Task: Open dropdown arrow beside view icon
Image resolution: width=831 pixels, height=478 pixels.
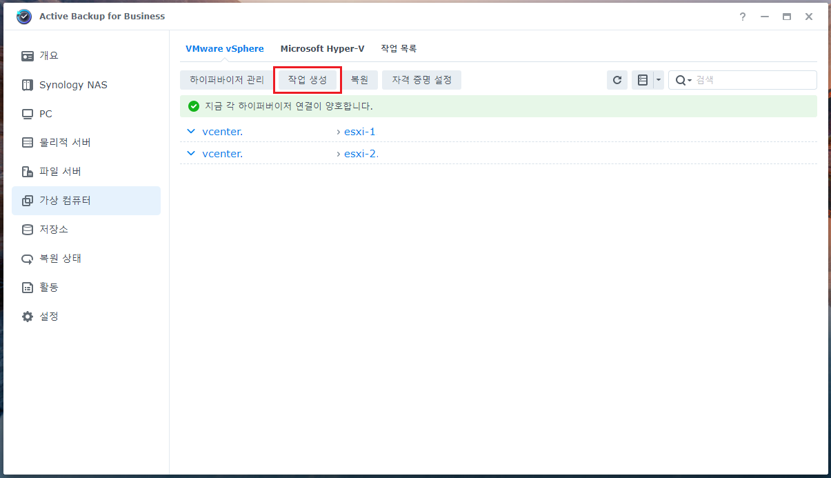Action: [659, 80]
